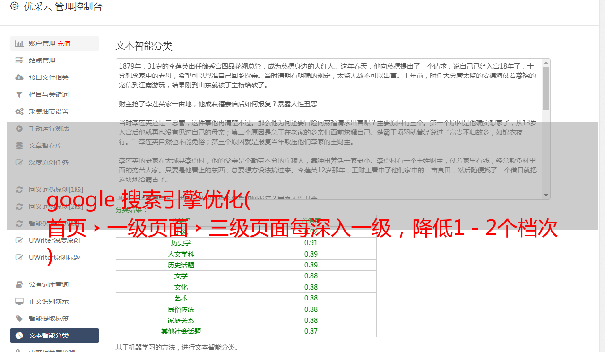Image resolution: width=605 pixels, height=352 pixels.
Task: Click the edit icon next to UWriter深度原创
Action: (x=19, y=240)
